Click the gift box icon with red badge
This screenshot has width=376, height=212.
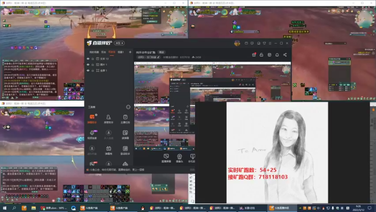pos(254,55)
